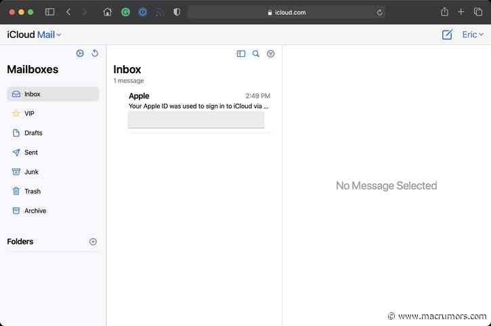The height and width of the screenshot is (326, 491).
Task: Open the Archive mailbox
Action: 53,211
